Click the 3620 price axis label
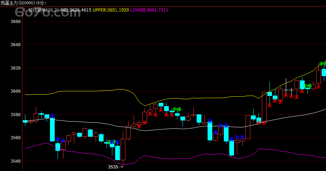 pyautogui.click(x=16, y=68)
